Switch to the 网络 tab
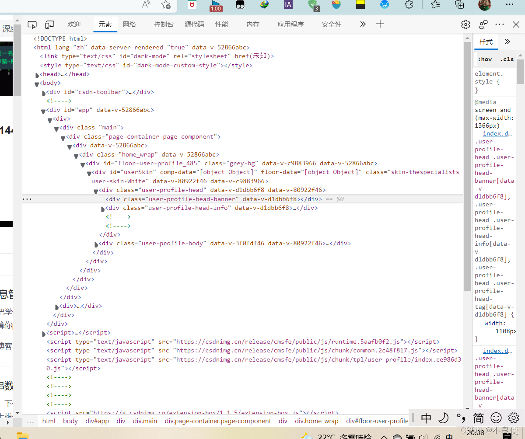 point(129,24)
